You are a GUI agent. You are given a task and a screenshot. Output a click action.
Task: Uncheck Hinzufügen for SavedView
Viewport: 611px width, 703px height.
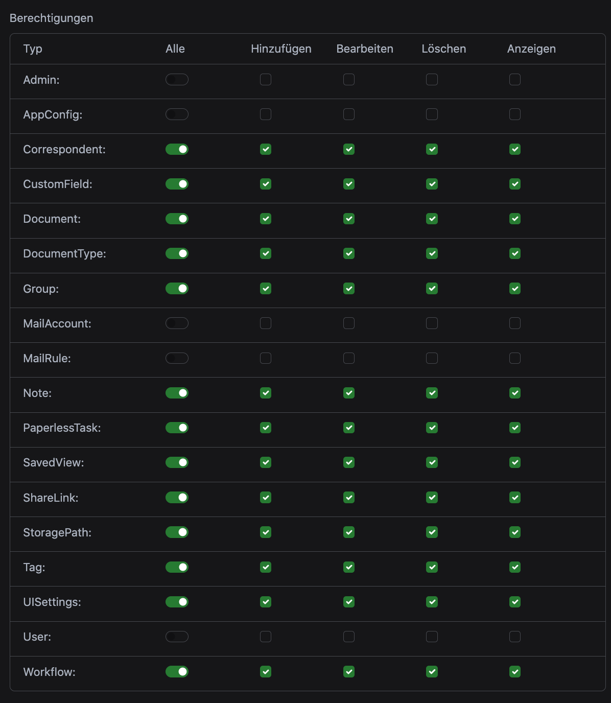pyautogui.click(x=266, y=462)
